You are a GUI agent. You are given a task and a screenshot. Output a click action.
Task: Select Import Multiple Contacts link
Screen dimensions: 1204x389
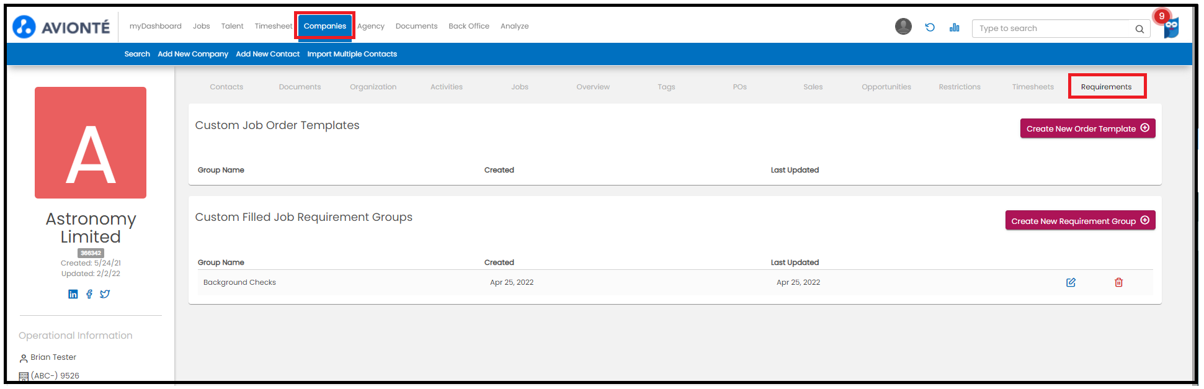(352, 54)
